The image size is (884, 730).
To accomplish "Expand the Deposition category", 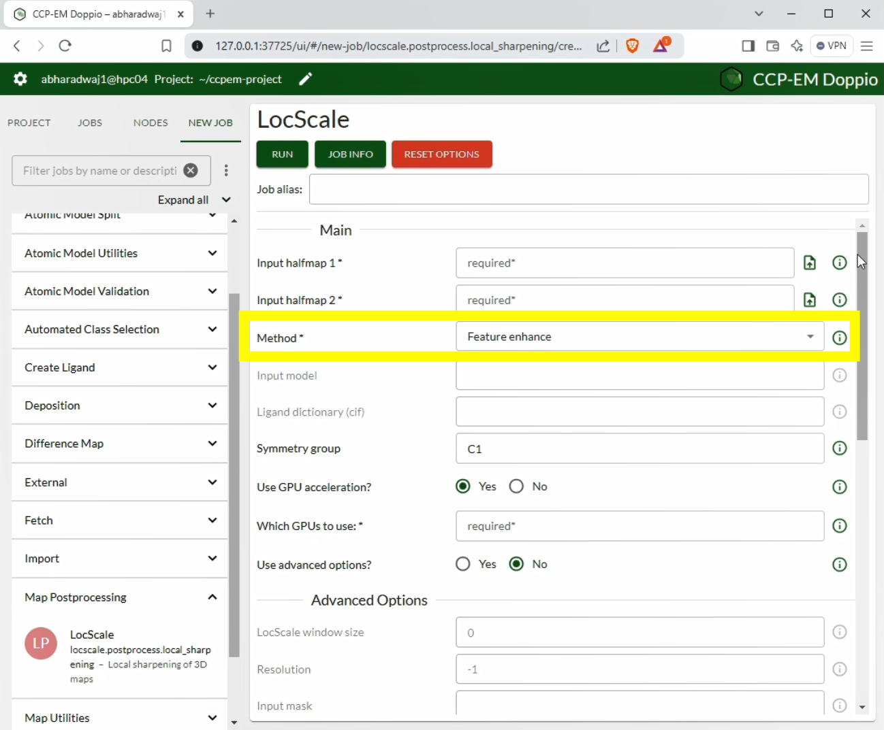I will pyautogui.click(x=119, y=405).
